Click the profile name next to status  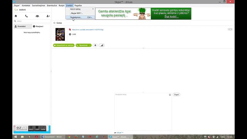[22, 10]
